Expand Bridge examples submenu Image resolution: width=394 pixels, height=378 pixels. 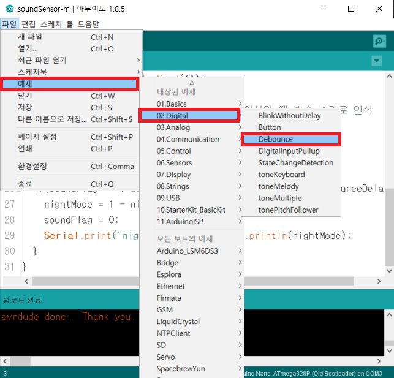(x=192, y=263)
